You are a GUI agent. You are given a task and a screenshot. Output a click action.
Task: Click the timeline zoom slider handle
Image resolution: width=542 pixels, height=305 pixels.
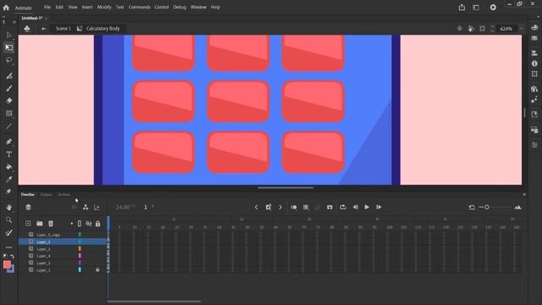[487, 207]
